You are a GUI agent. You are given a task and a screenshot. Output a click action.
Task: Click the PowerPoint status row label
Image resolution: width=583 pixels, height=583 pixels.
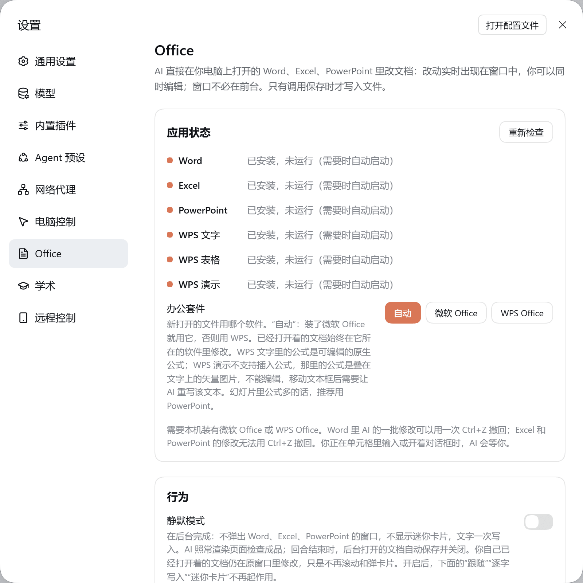[203, 210]
